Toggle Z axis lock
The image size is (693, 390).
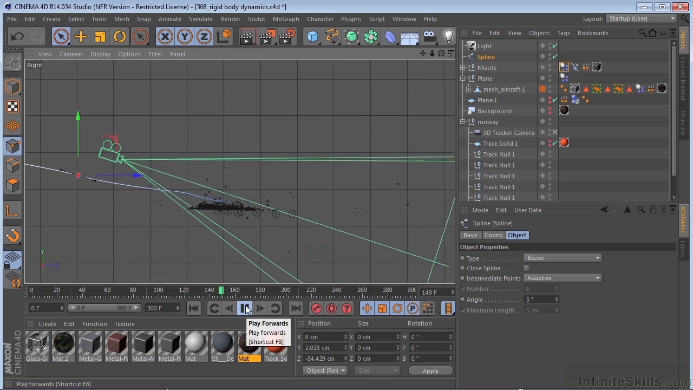click(x=204, y=36)
